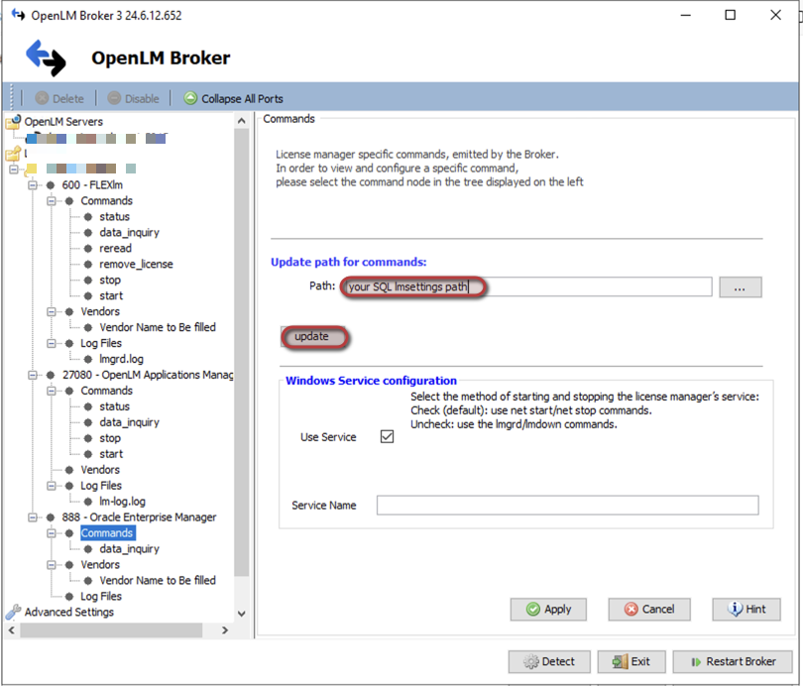Collapse the 27080 - OpenLM Applications Manager node
The width and height of the screenshot is (803, 686).
coord(33,375)
